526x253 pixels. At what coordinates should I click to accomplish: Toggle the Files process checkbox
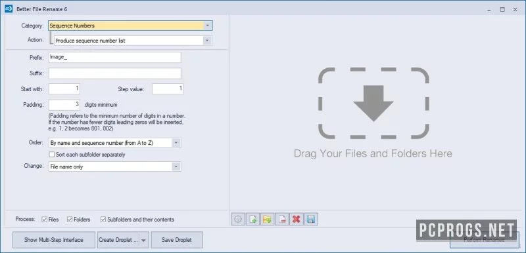[x=44, y=220]
